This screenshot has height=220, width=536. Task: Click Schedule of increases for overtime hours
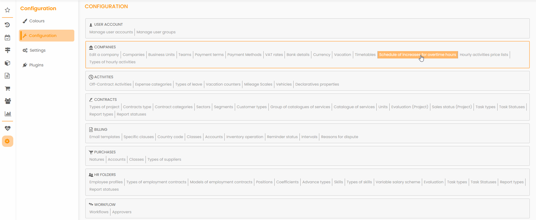(417, 55)
